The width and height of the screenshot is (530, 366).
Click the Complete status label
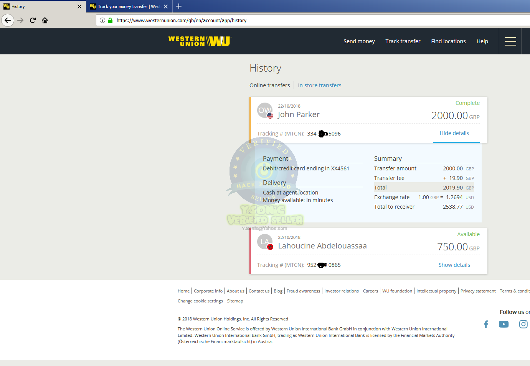pyautogui.click(x=467, y=103)
